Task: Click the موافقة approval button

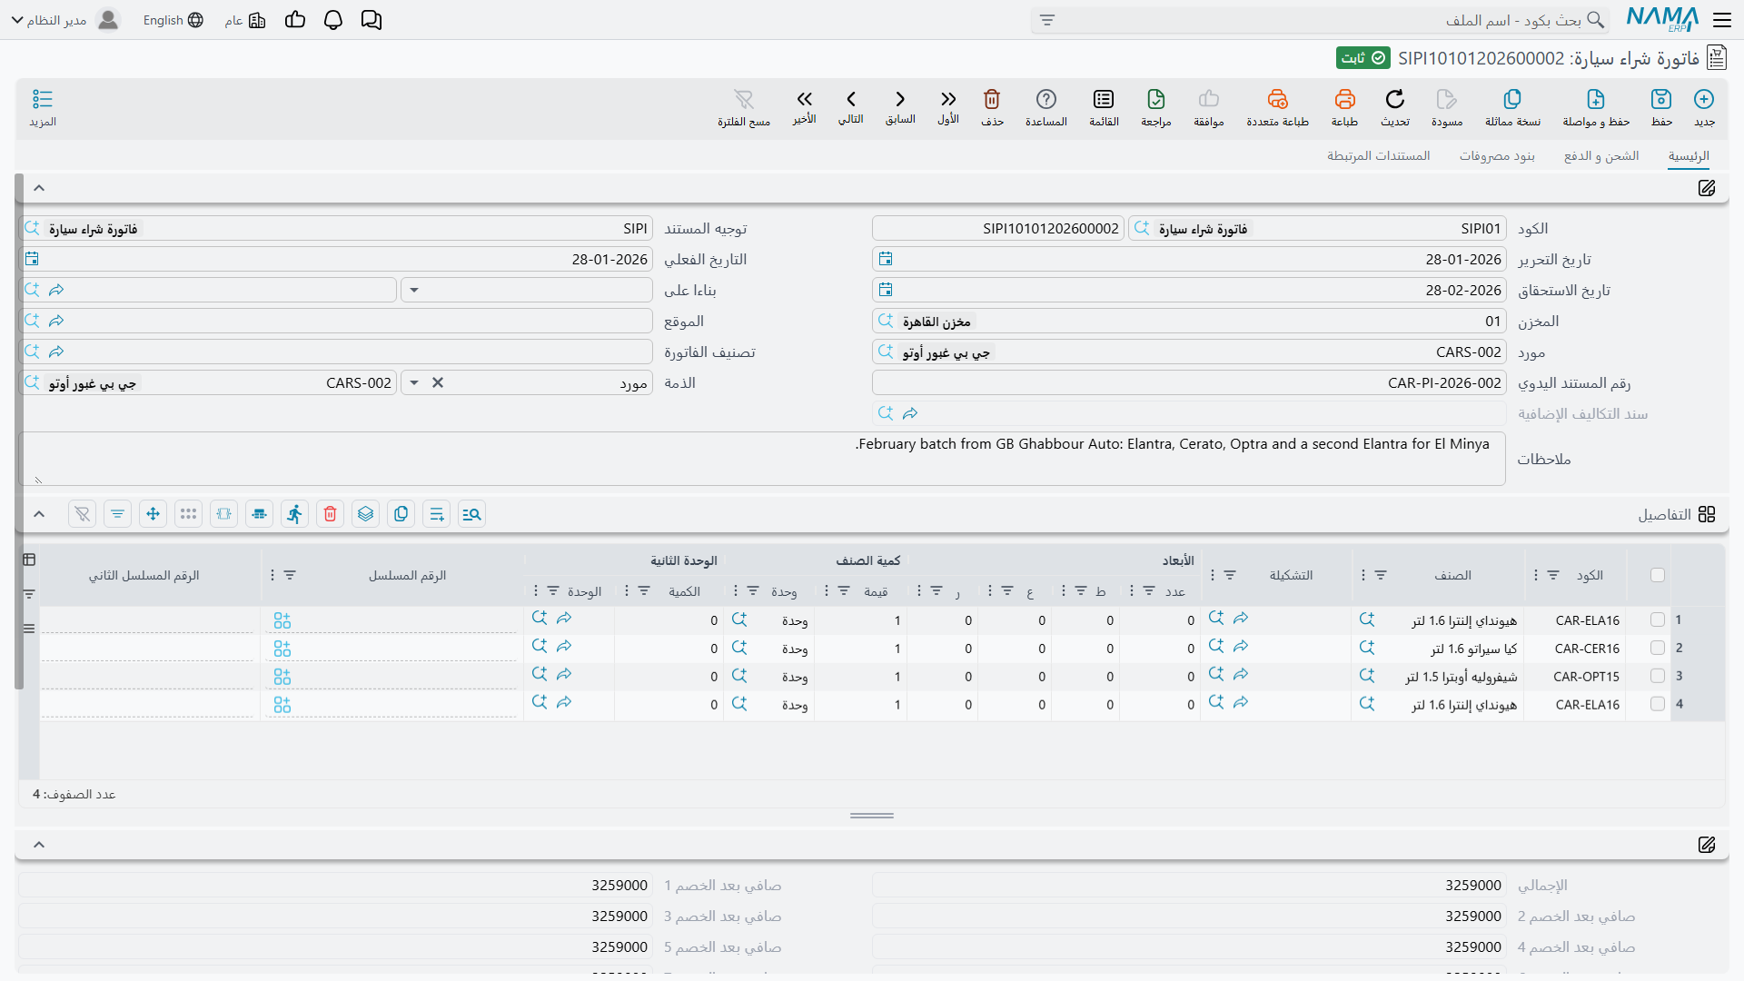Action: pos(1209,107)
